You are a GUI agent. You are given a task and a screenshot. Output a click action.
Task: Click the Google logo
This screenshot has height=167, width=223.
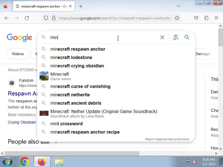20,38
